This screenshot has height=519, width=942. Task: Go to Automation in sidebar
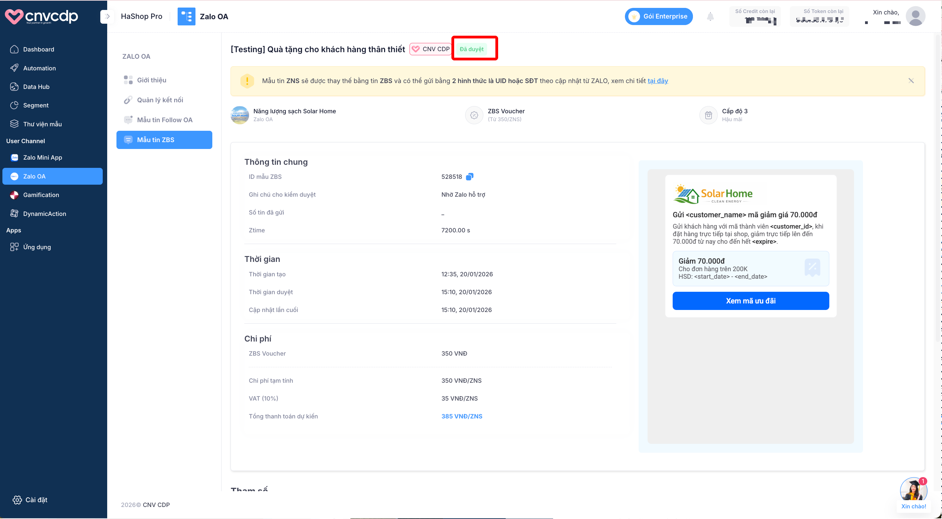39,68
